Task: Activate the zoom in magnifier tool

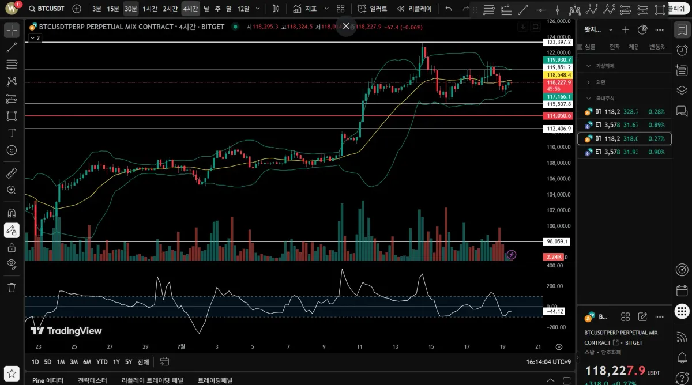Action: (x=12, y=190)
